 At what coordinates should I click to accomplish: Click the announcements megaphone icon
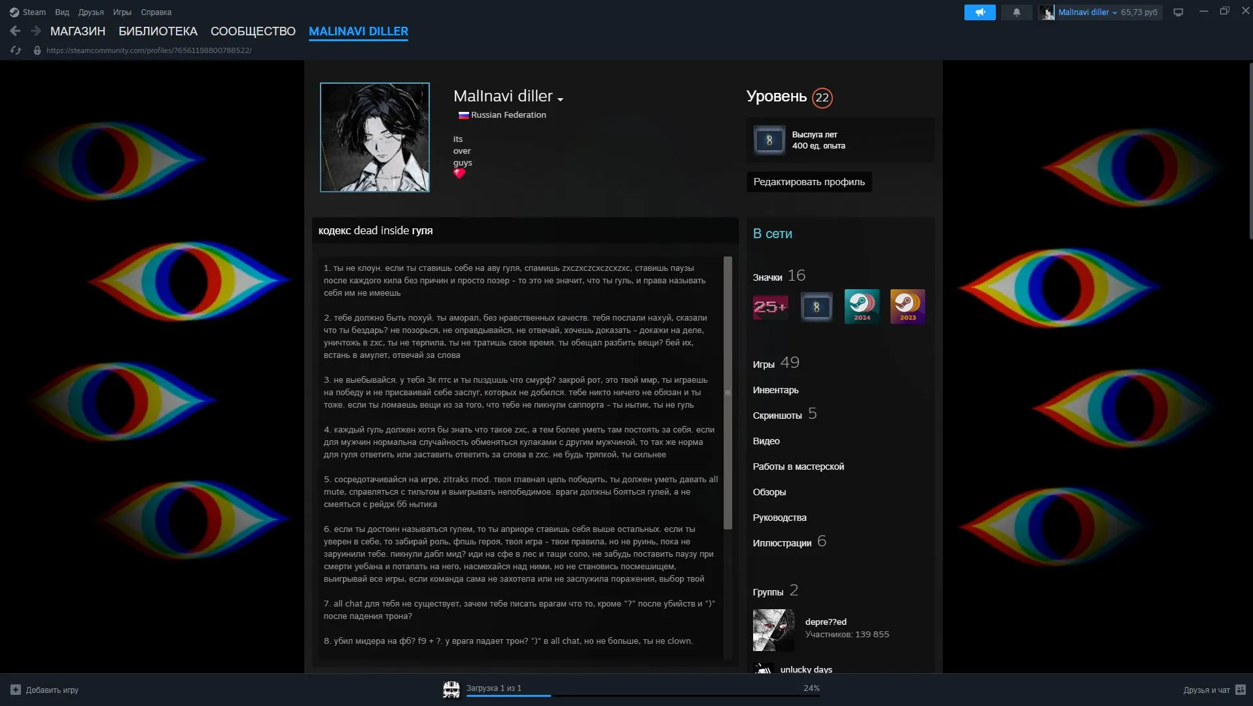[x=979, y=12]
